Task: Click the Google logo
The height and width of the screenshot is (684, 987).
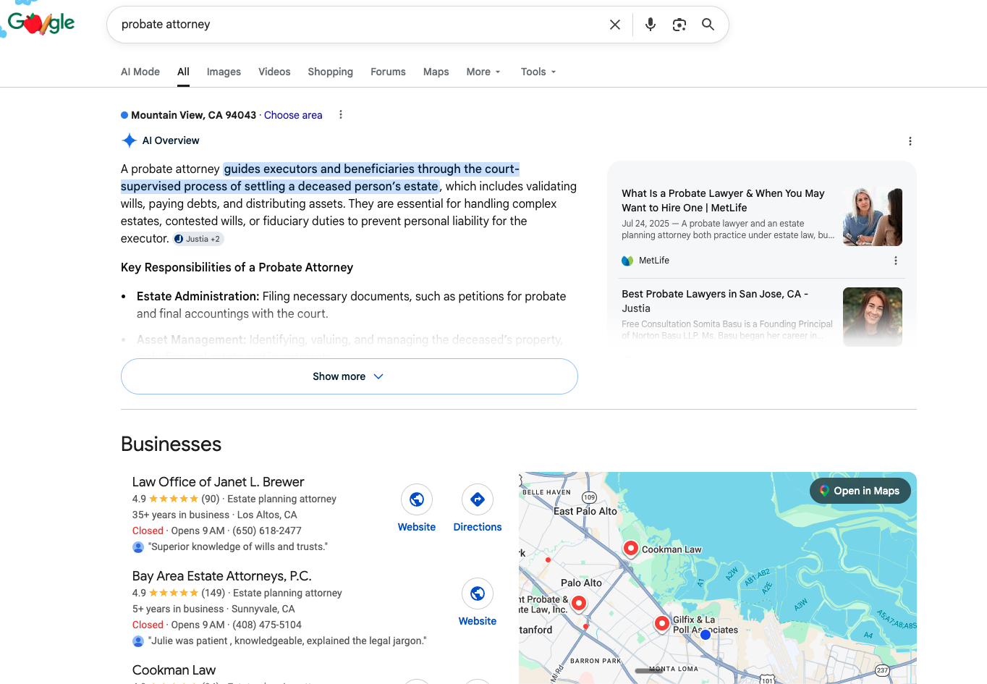Action: pyautogui.click(x=40, y=24)
